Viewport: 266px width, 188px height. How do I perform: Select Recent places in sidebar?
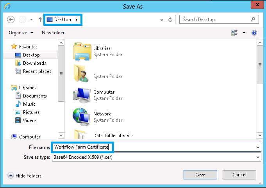(x=37, y=71)
